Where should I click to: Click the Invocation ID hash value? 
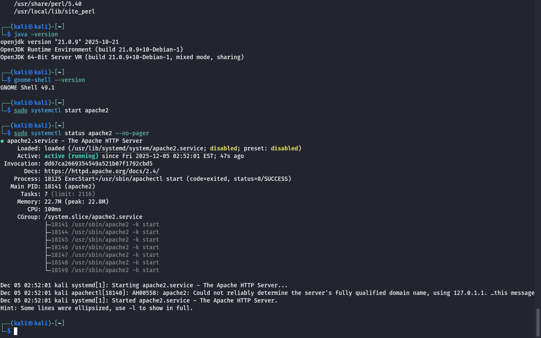[98, 164]
